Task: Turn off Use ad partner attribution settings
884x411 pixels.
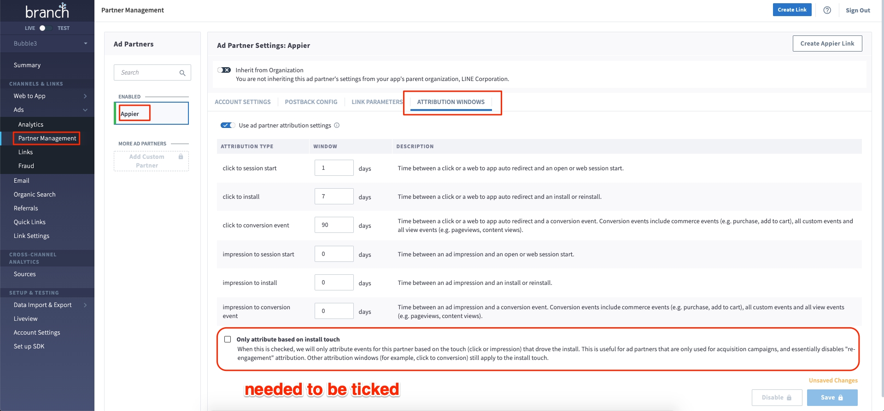Action: pos(228,125)
